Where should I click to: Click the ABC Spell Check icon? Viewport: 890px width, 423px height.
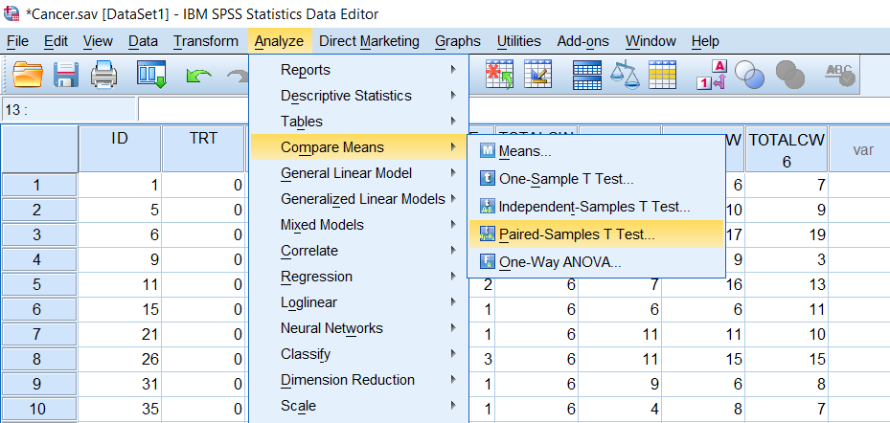(840, 75)
